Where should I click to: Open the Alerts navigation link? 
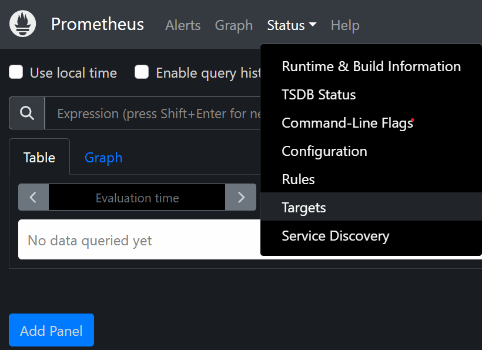pyautogui.click(x=183, y=25)
